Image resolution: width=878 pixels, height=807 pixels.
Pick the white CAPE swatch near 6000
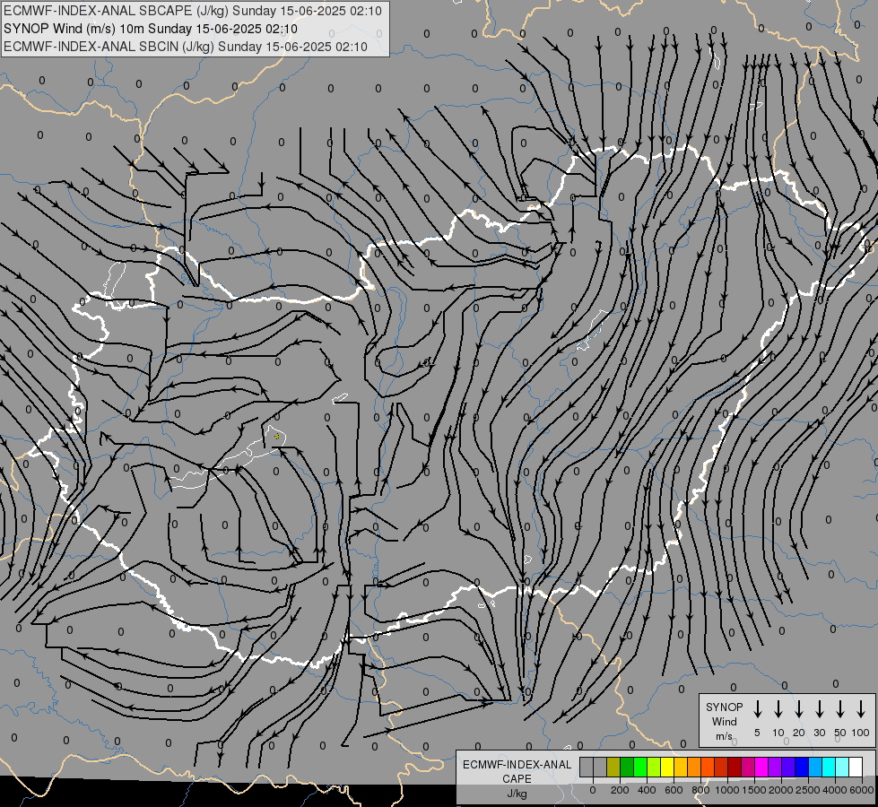click(855, 767)
